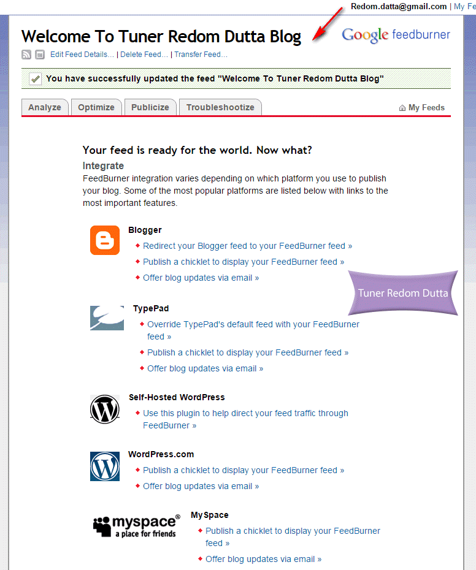476x570 pixels.
Task: Open Redirect your Blogger feed link
Action: (x=247, y=246)
